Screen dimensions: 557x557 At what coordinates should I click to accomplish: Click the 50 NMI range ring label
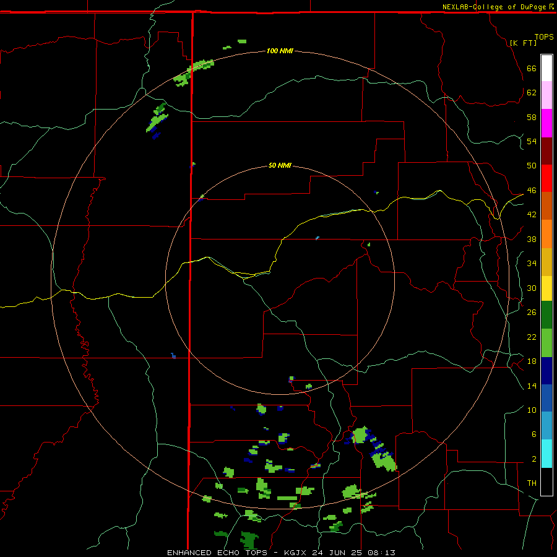[x=280, y=165]
